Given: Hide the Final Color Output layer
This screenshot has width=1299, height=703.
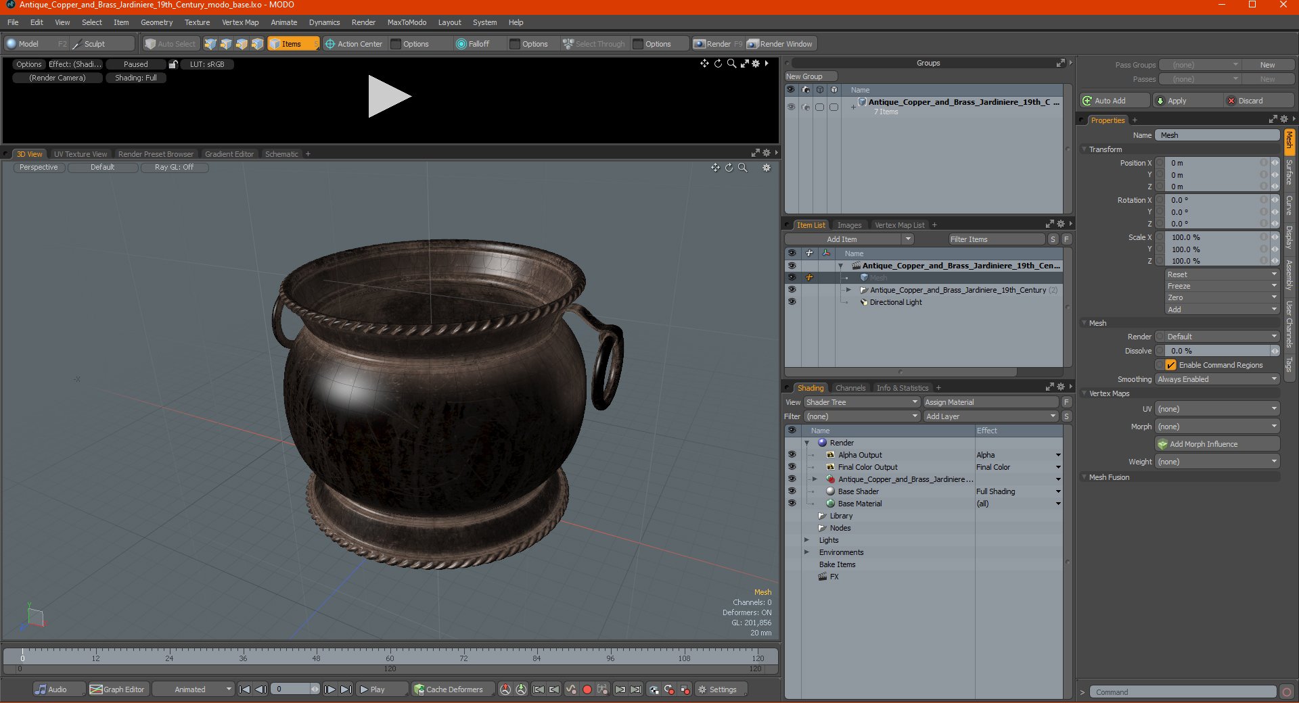Looking at the screenshot, I should [792, 467].
